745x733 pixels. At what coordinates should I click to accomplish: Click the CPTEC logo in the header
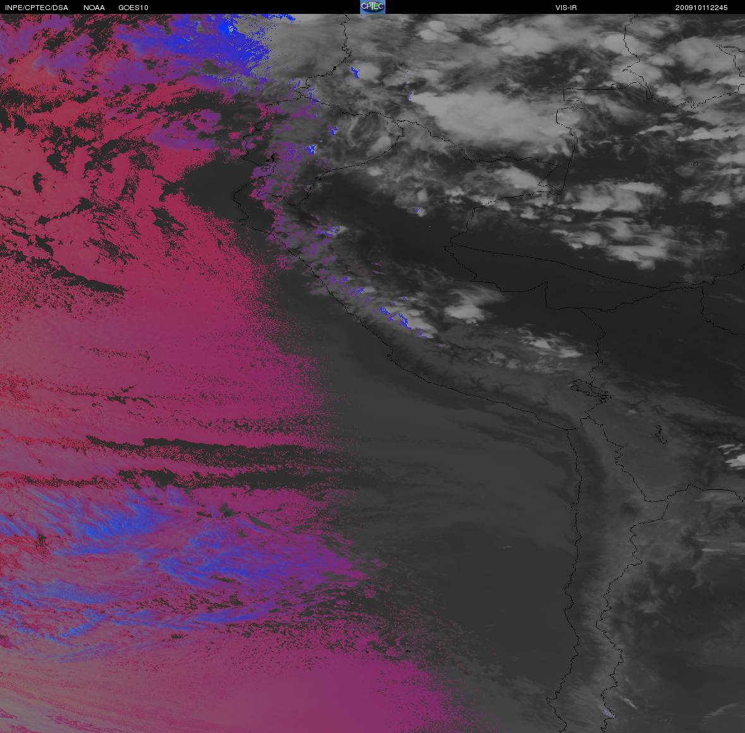[x=372, y=7]
